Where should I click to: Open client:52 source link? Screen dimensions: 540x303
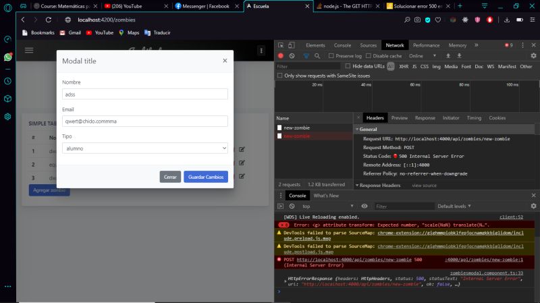pyautogui.click(x=511, y=217)
